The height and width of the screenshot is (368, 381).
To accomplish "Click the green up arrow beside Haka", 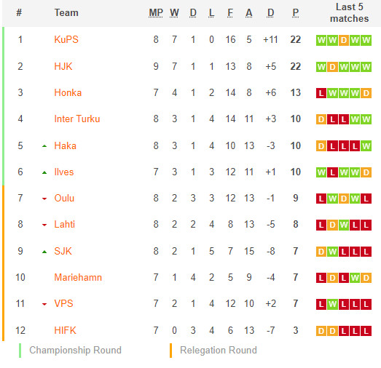I will click(44, 146).
